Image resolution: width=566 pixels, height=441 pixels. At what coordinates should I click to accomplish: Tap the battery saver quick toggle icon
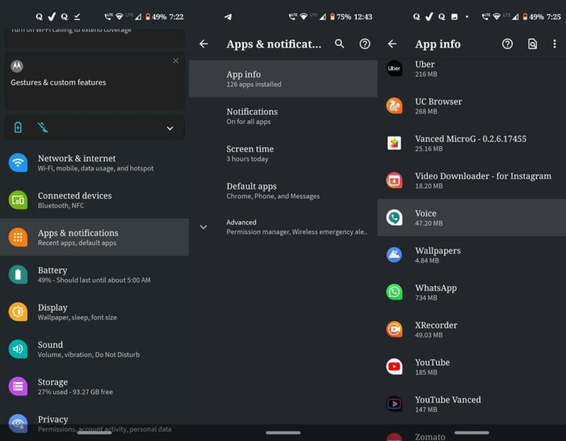pos(18,128)
